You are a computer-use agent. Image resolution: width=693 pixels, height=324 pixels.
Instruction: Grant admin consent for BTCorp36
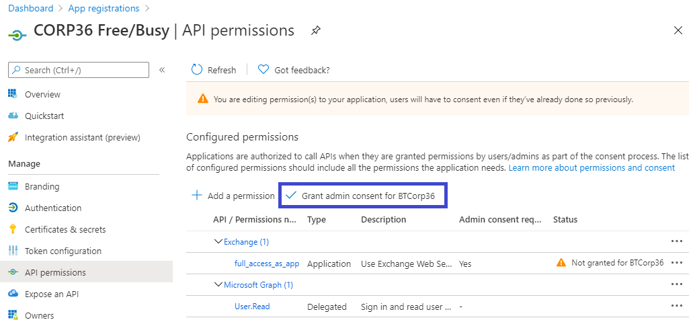[x=363, y=196]
